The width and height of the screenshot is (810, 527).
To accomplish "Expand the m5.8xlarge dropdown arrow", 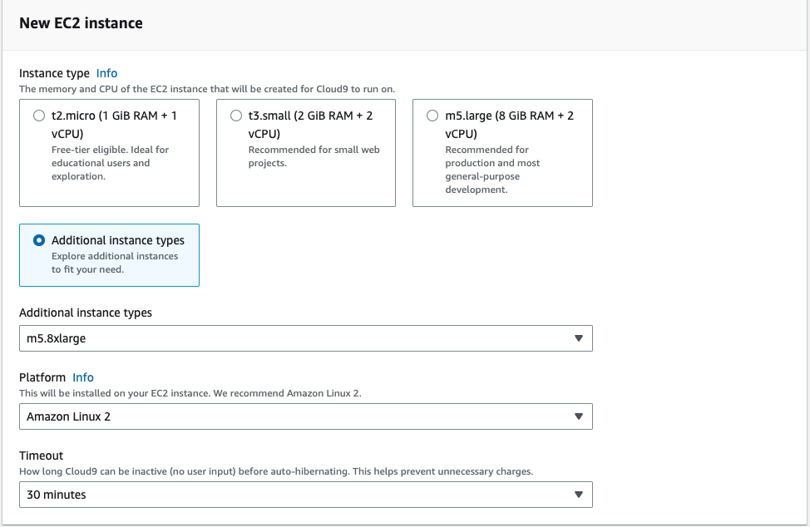I will click(x=579, y=338).
